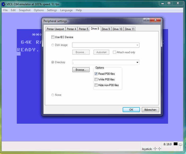This screenshot has width=186, height=154.
Task: Toggle Hide non-P00 files checkbox
Action: click(96, 85)
